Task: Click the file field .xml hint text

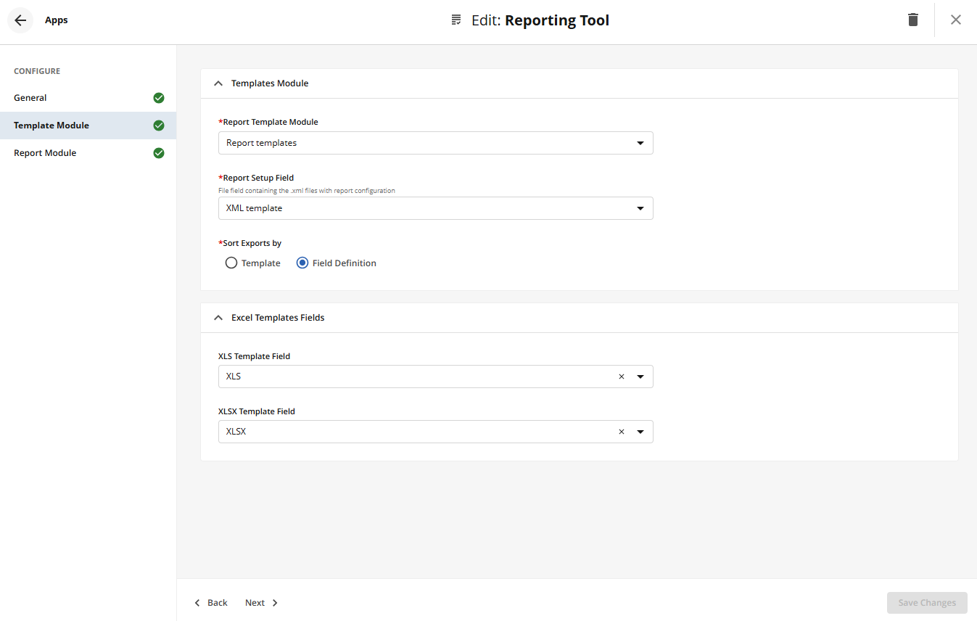Action: [307, 191]
